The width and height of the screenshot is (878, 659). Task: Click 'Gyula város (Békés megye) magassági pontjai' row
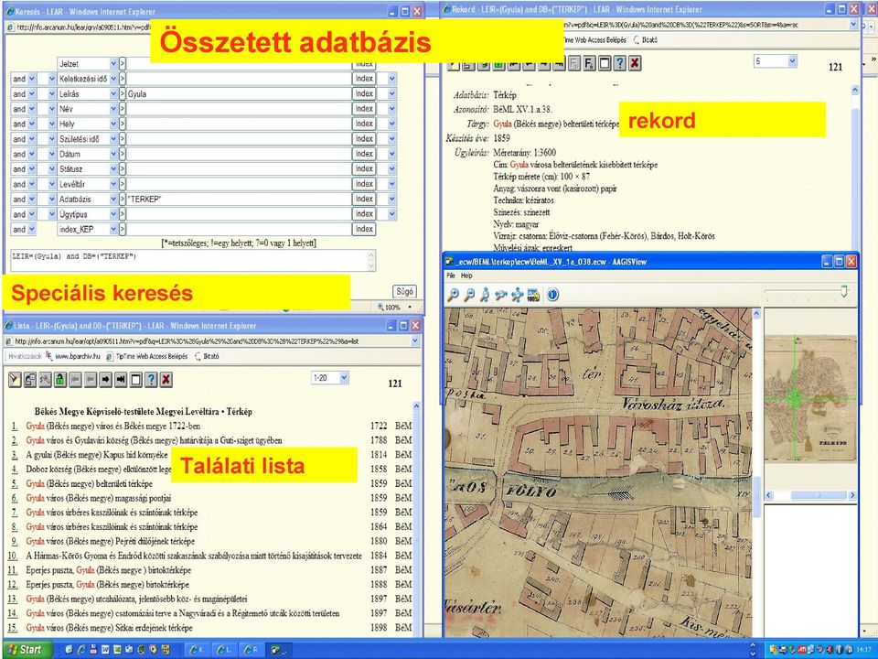[x=99, y=498]
